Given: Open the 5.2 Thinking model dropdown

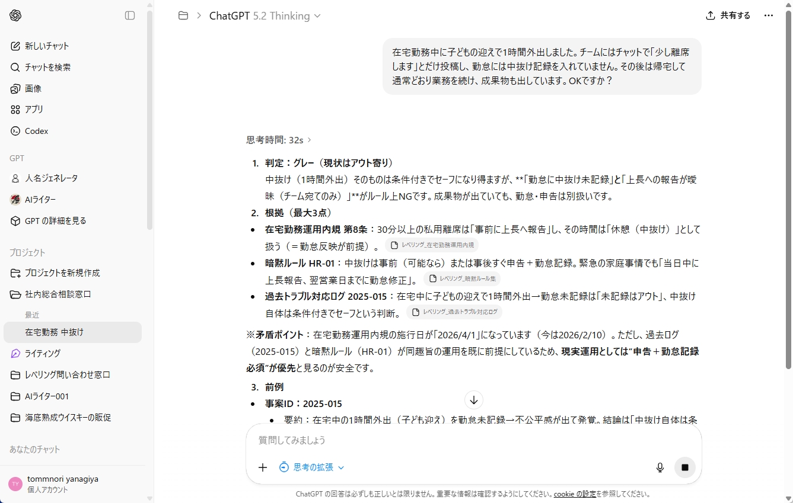Looking at the screenshot, I should pos(287,16).
